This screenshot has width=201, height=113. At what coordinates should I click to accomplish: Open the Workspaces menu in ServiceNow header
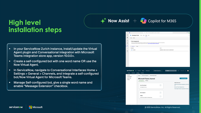(148, 71)
